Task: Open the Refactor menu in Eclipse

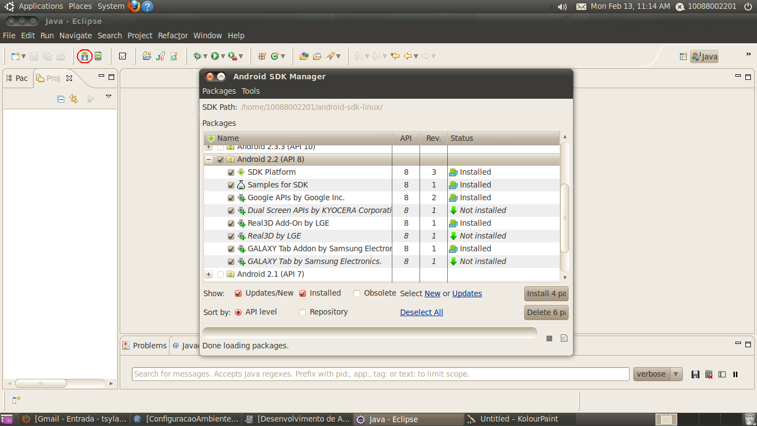Action: [x=173, y=35]
